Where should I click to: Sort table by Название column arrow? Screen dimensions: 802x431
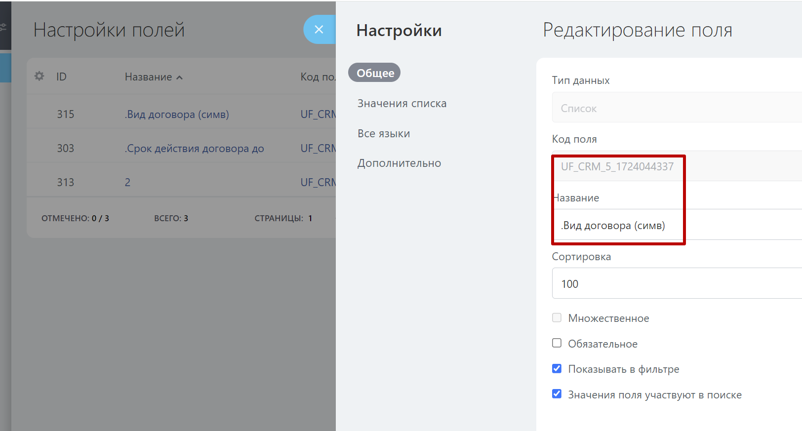pos(180,78)
